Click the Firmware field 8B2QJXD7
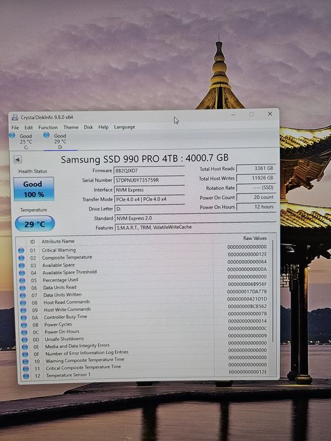The width and height of the screenshot is (331, 441). (x=149, y=171)
